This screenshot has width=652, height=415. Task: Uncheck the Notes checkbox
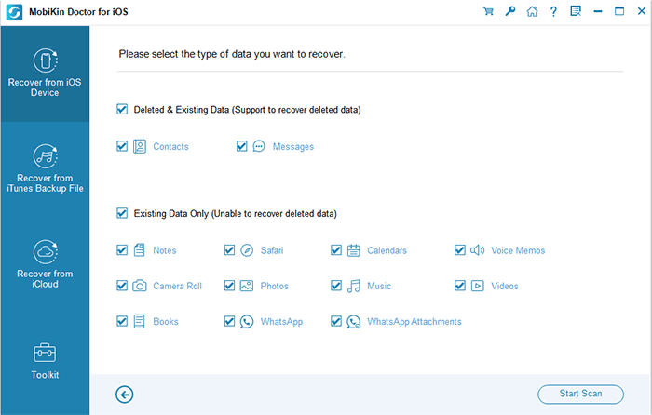point(122,250)
